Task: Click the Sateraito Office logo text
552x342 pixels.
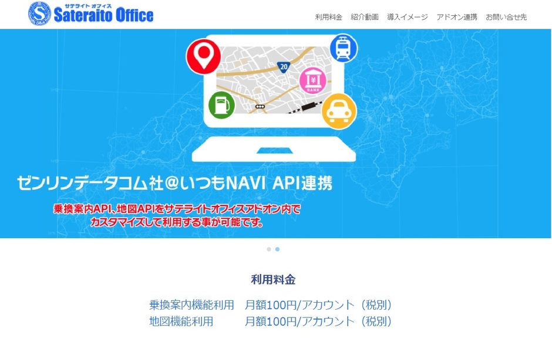Action: (103, 15)
